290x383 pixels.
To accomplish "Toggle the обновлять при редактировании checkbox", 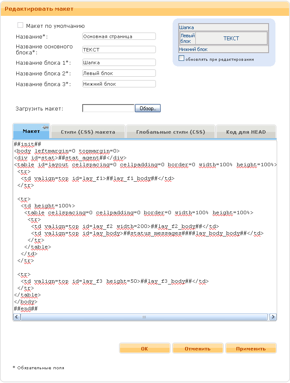I will point(182,59).
